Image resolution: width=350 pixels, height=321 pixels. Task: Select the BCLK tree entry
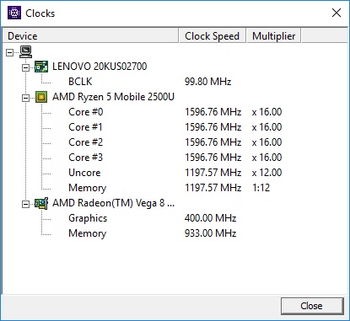(80, 82)
